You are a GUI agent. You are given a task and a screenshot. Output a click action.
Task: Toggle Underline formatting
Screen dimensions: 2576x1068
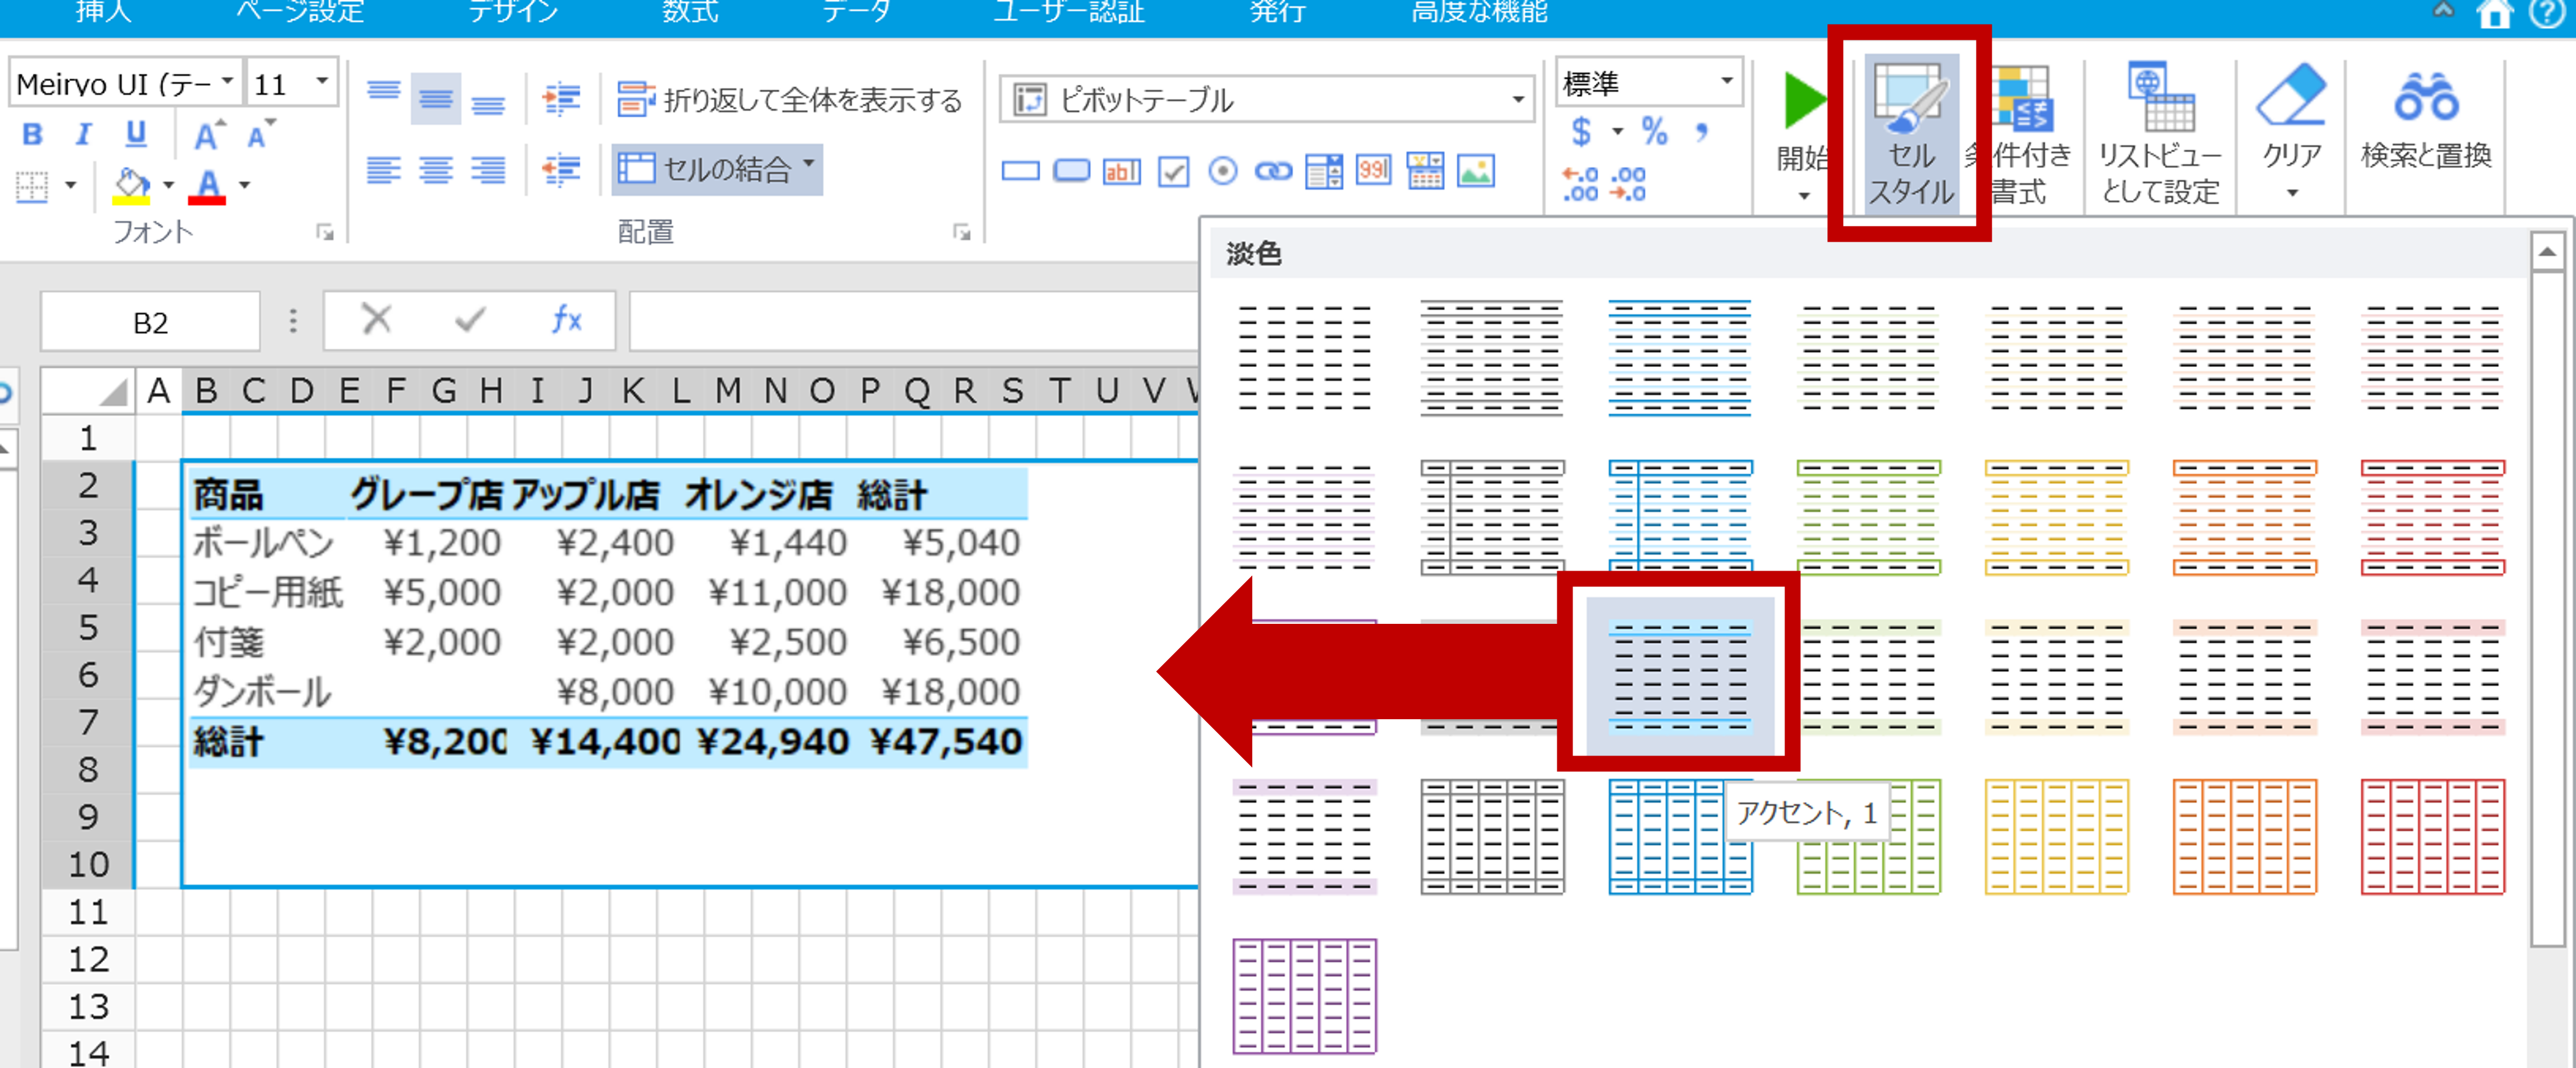pos(136,135)
